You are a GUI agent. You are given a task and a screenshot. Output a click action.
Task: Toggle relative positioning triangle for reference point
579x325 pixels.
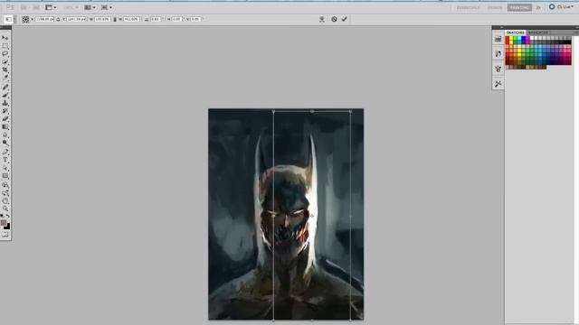(58, 19)
